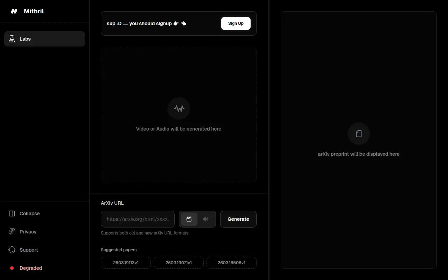Switch to video output mode
This screenshot has height=280, width=448.
click(189, 219)
